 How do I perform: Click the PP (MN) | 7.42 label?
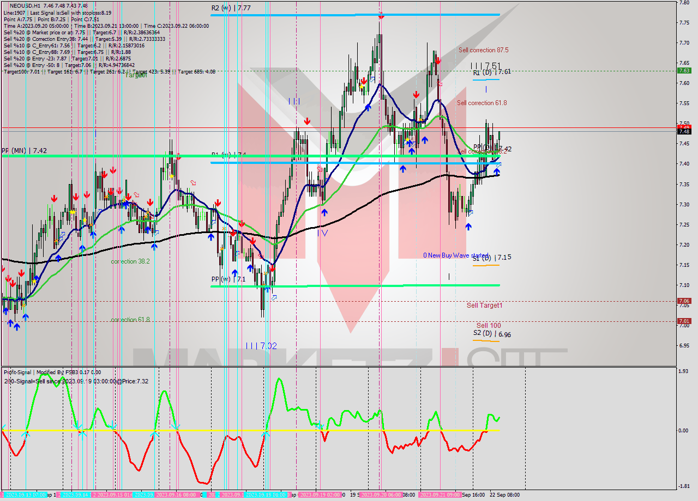[x=24, y=150]
